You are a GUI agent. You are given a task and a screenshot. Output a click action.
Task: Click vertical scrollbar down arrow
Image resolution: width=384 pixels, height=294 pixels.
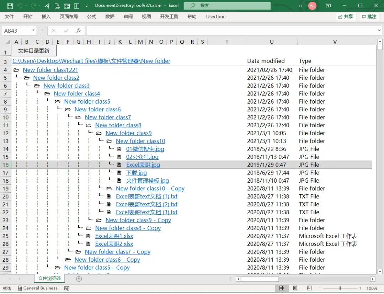380,271
